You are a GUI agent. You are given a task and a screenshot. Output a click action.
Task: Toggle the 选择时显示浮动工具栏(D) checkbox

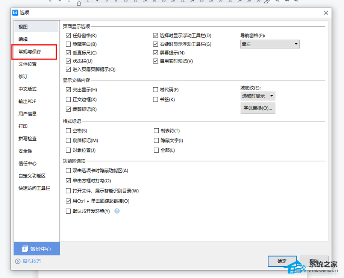pyautogui.click(x=156, y=36)
